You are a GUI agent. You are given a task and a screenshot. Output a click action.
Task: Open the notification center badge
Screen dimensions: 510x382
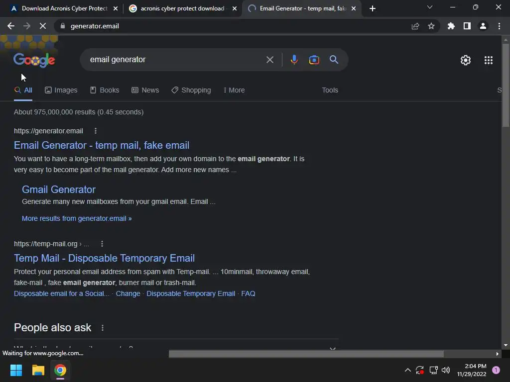click(496, 370)
